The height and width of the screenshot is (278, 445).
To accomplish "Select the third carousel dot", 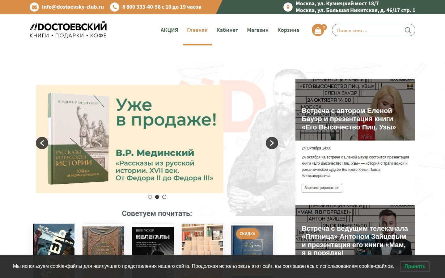I will point(164,197).
